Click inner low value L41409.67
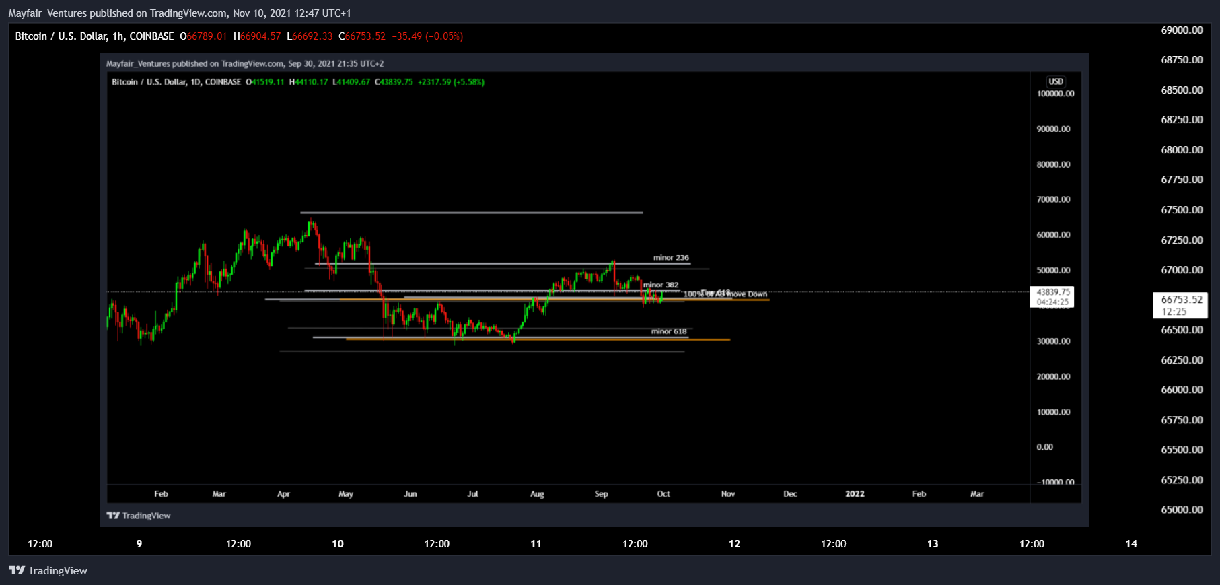1220x585 pixels. pos(351,82)
